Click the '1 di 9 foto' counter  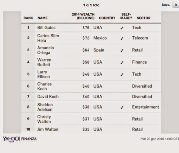pyautogui.click(x=91, y=5)
